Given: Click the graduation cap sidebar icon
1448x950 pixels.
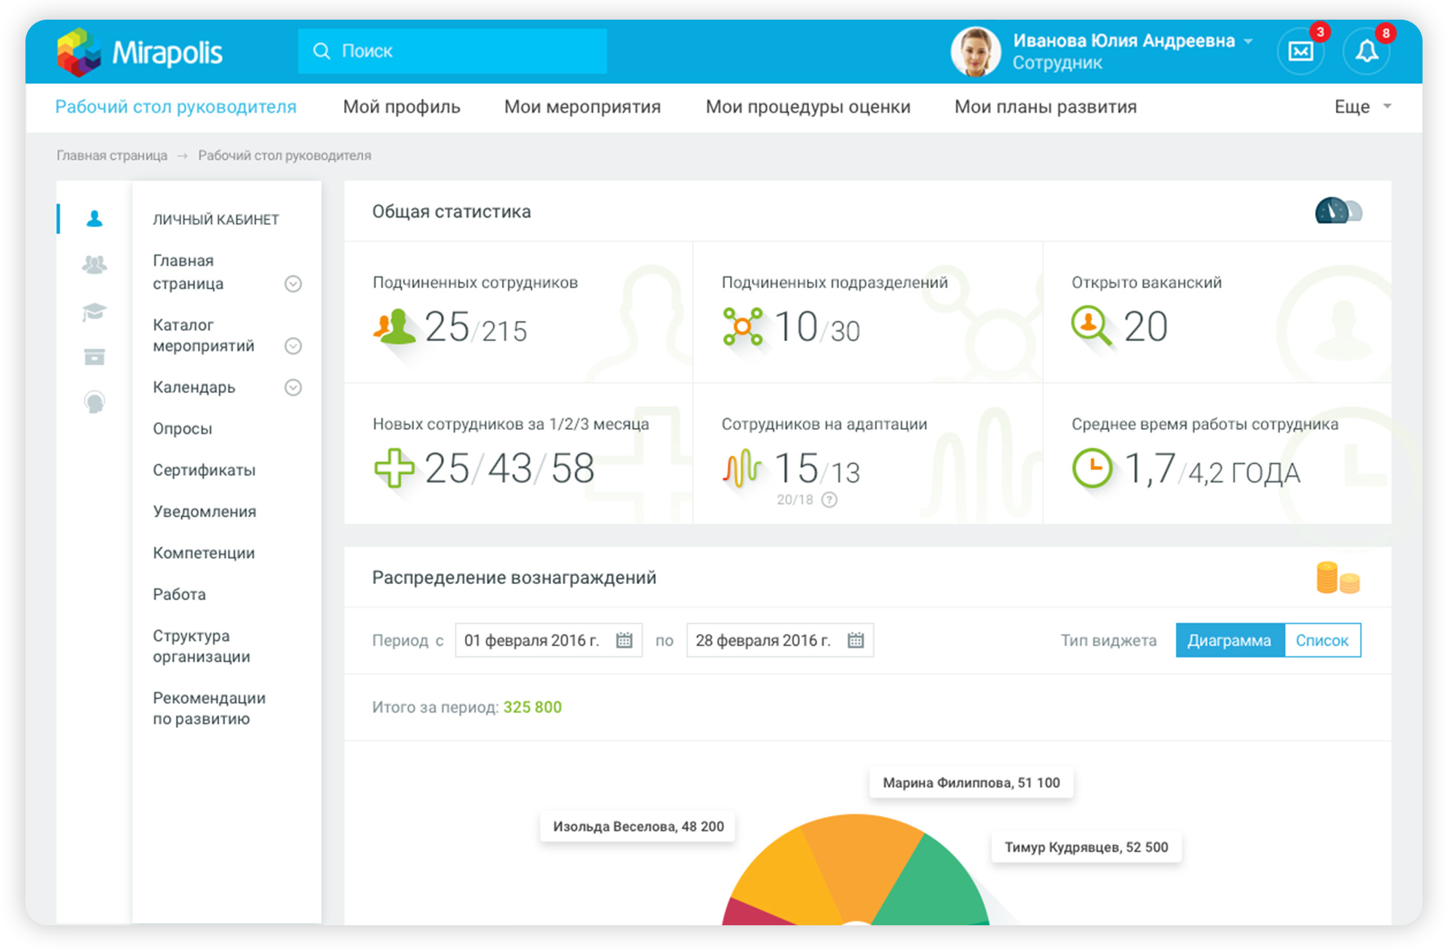Looking at the screenshot, I should [x=95, y=312].
